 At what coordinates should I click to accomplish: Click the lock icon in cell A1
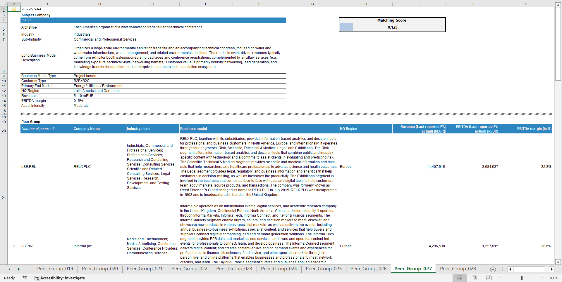click(x=14, y=9)
